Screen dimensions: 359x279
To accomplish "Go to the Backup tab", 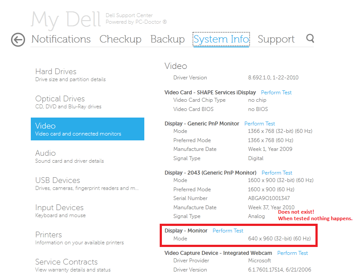I will [x=167, y=39].
